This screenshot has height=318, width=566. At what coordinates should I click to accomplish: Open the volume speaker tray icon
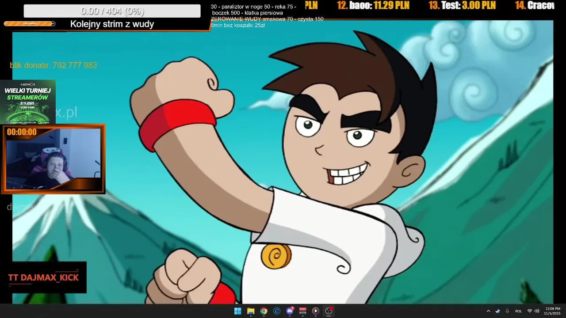coord(537,311)
